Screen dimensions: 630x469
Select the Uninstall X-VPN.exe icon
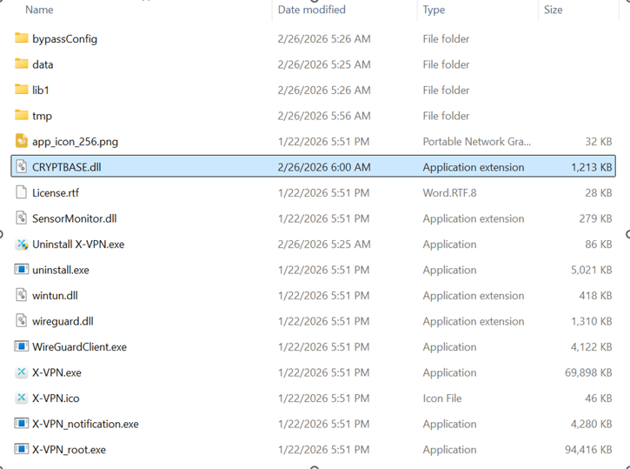(22, 245)
